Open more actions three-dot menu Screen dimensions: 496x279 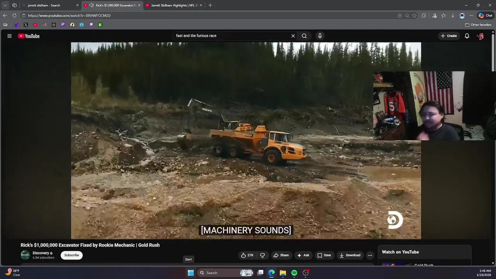[x=370, y=255]
